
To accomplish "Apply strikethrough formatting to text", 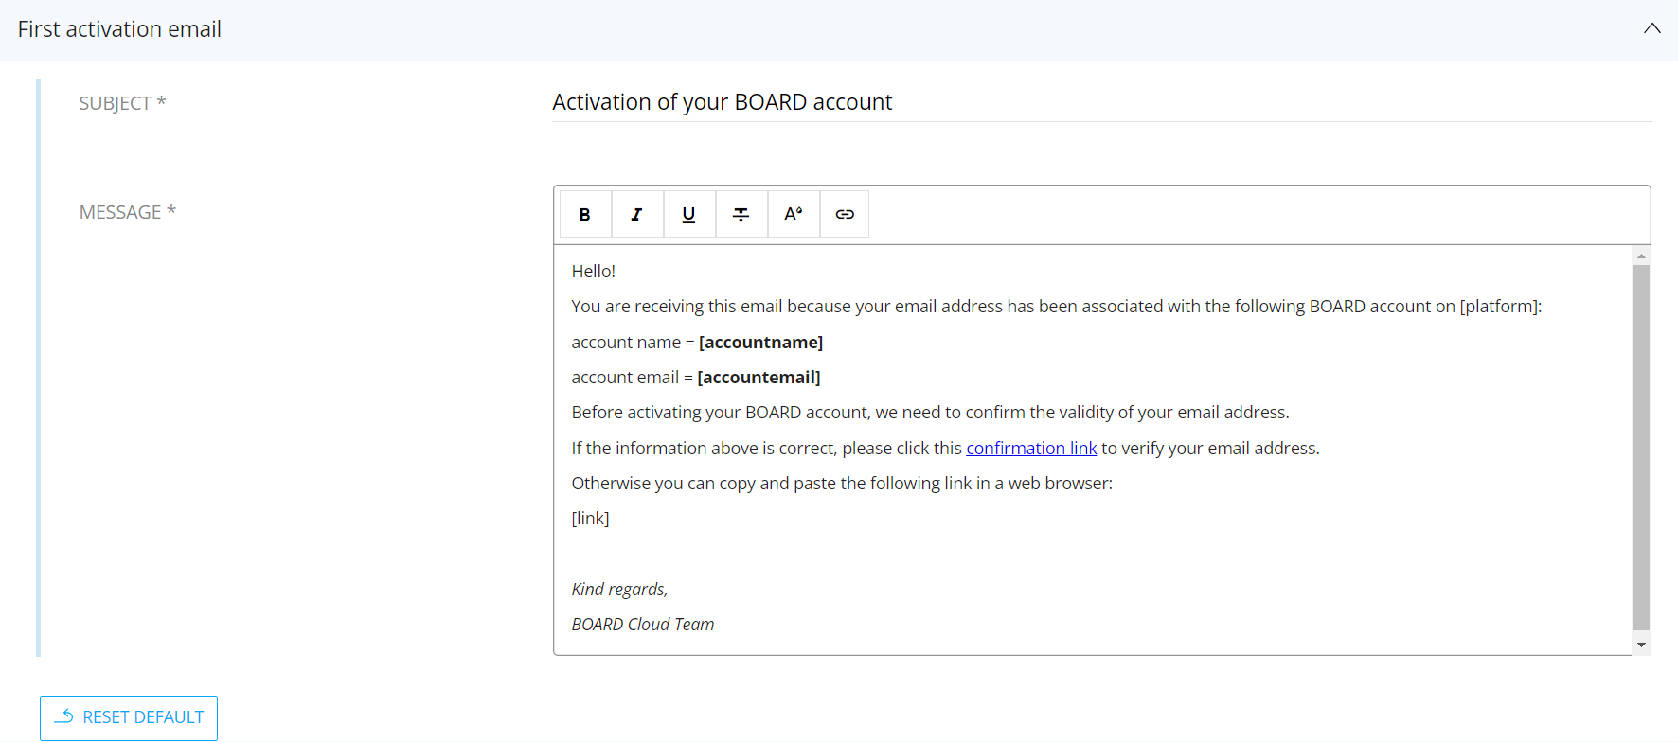I will click(741, 215).
